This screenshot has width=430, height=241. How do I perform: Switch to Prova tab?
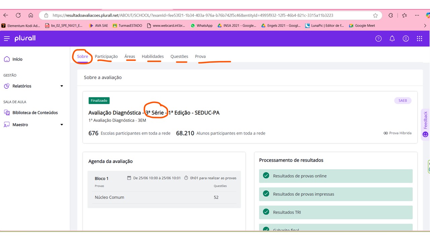[200, 56]
